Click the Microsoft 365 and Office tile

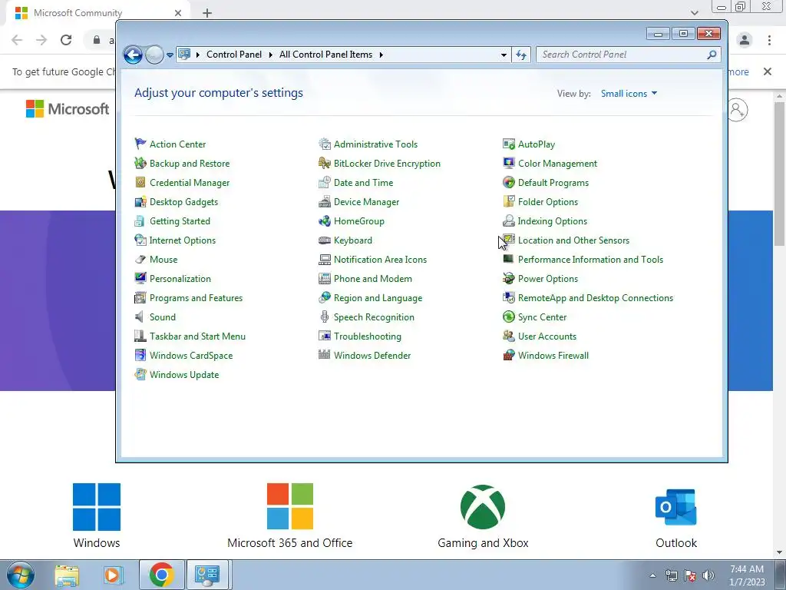(x=289, y=516)
